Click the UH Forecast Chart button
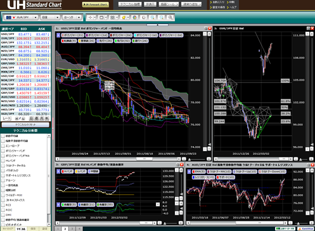Screen dimensions: 315x231 click(96, 4)
